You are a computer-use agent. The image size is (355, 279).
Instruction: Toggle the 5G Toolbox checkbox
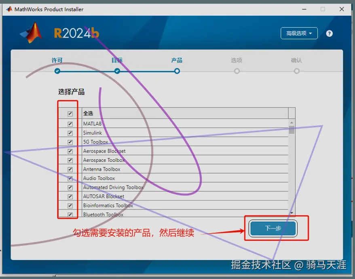[70, 142]
